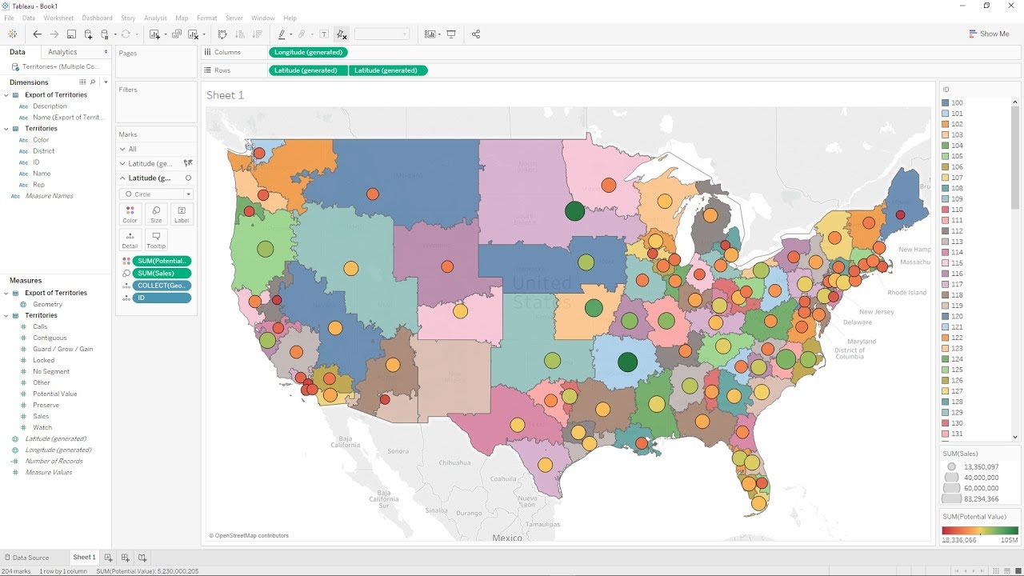Open the Worksheet menu
The image size is (1024, 576).
pos(58,18)
